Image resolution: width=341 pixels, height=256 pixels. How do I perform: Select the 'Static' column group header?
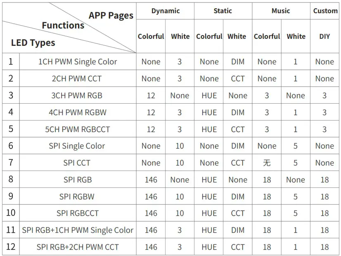pyautogui.click(x=223, y=11)
